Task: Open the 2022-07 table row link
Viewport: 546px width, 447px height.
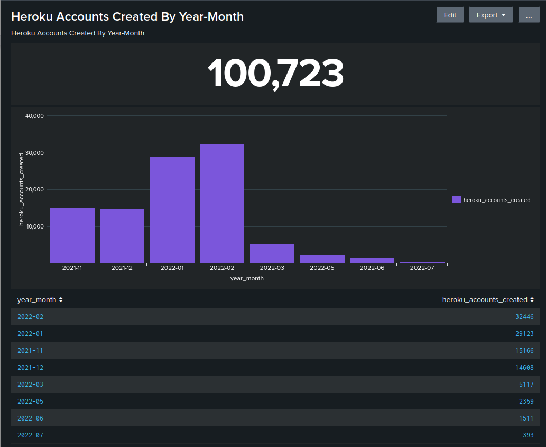Action: [30, 435]
